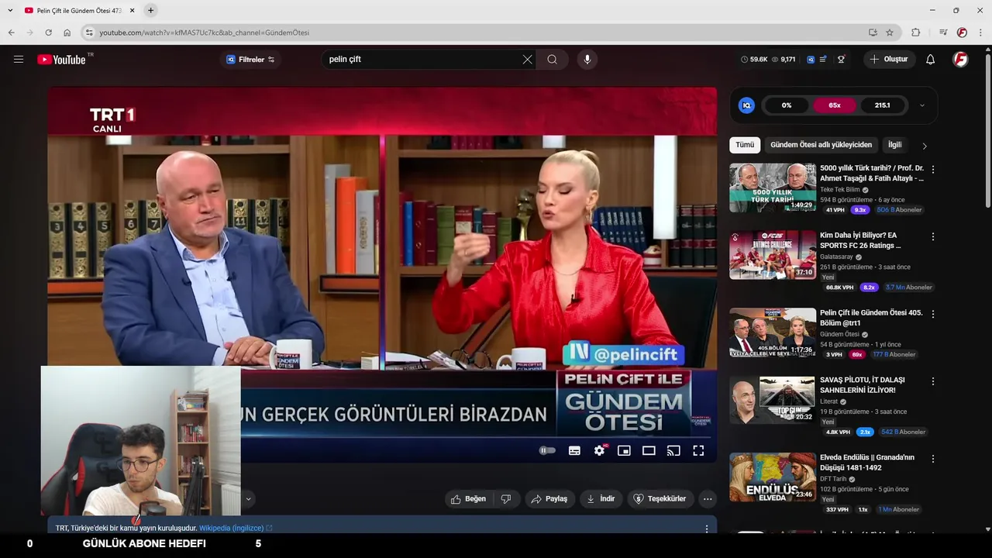
Task: Cast video to a TV
Action: [x=673, y=450]
